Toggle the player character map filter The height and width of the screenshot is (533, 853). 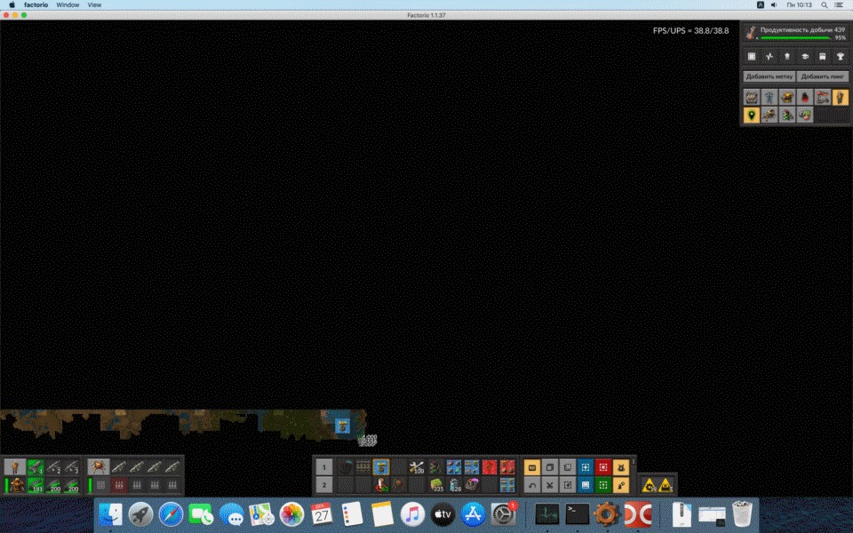840,97
